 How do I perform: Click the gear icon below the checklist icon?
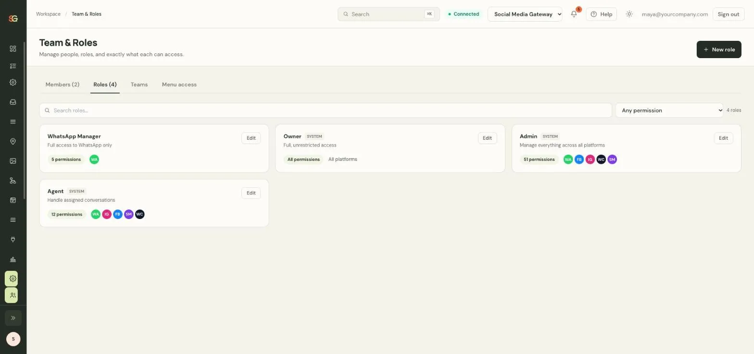tap(13, 82)
